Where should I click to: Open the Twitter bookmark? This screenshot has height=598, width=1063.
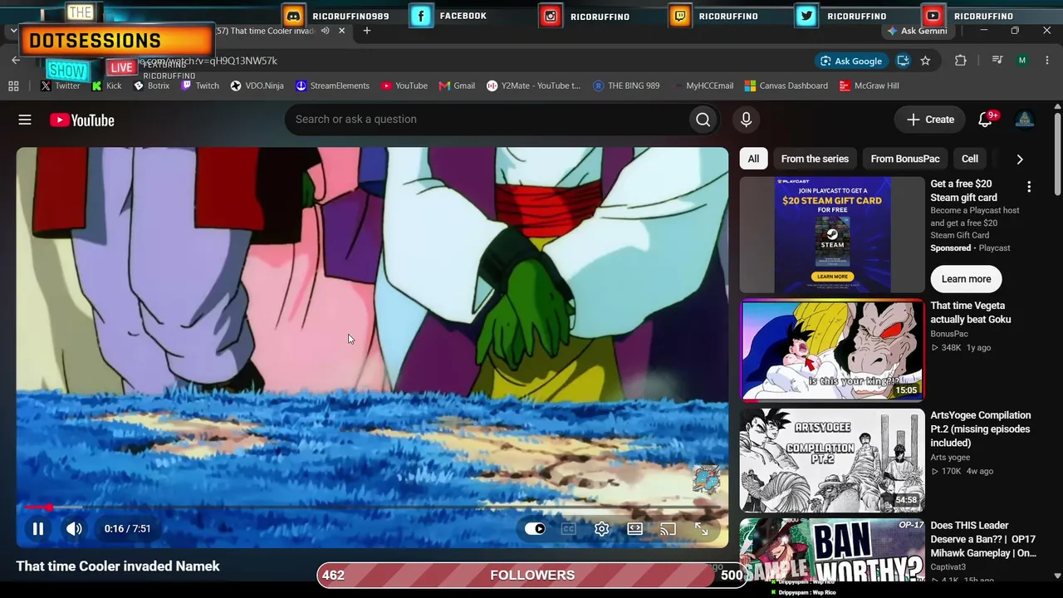(61, 86)
